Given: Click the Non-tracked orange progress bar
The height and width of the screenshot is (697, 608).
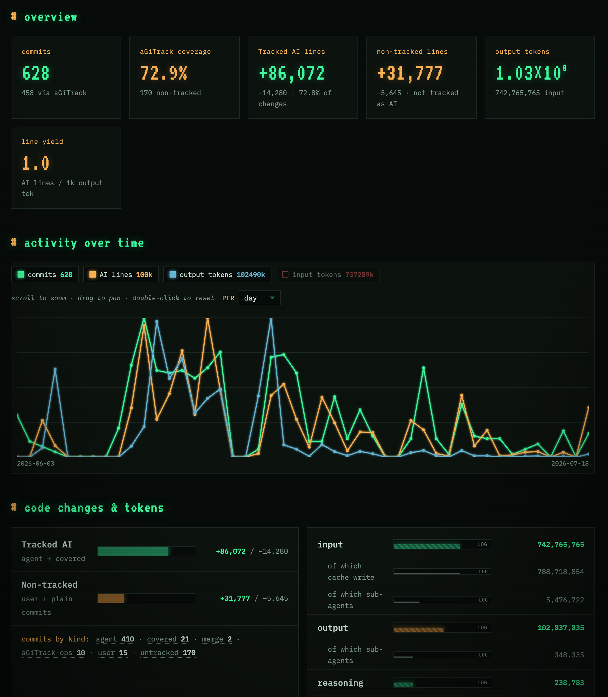Looking at the screenshot, I should coord(146,598).
